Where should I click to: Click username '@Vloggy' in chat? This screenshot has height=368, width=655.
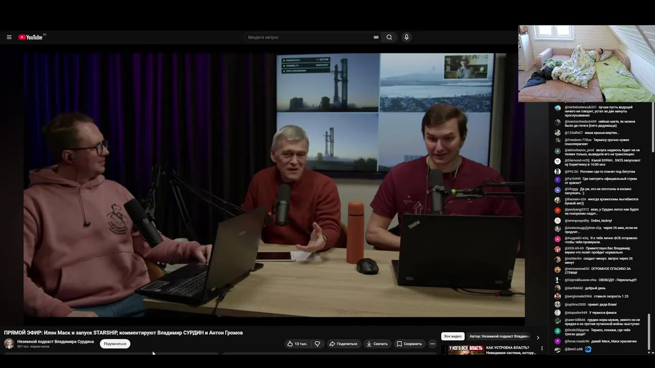[571, 189]
